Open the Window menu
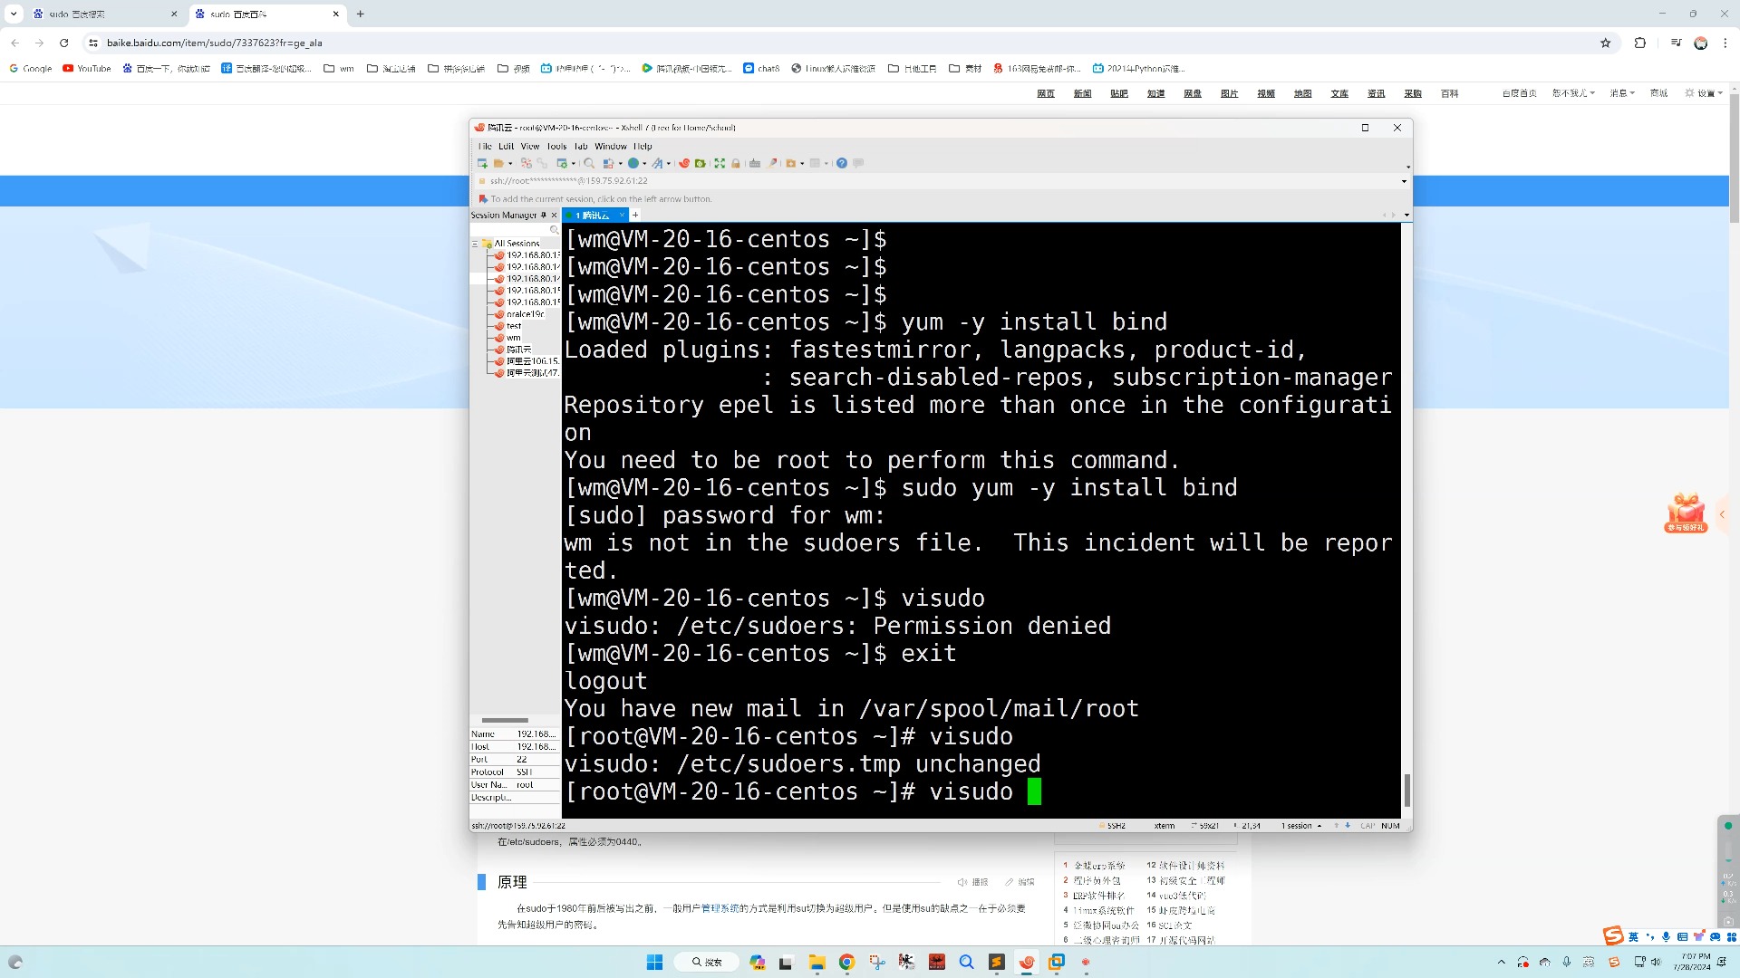1740x978 pixels. coord(610,146)
